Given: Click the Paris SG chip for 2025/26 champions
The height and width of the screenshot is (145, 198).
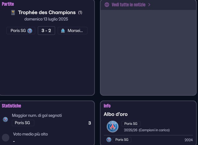Looking at the screenshot, I should 131,124.
